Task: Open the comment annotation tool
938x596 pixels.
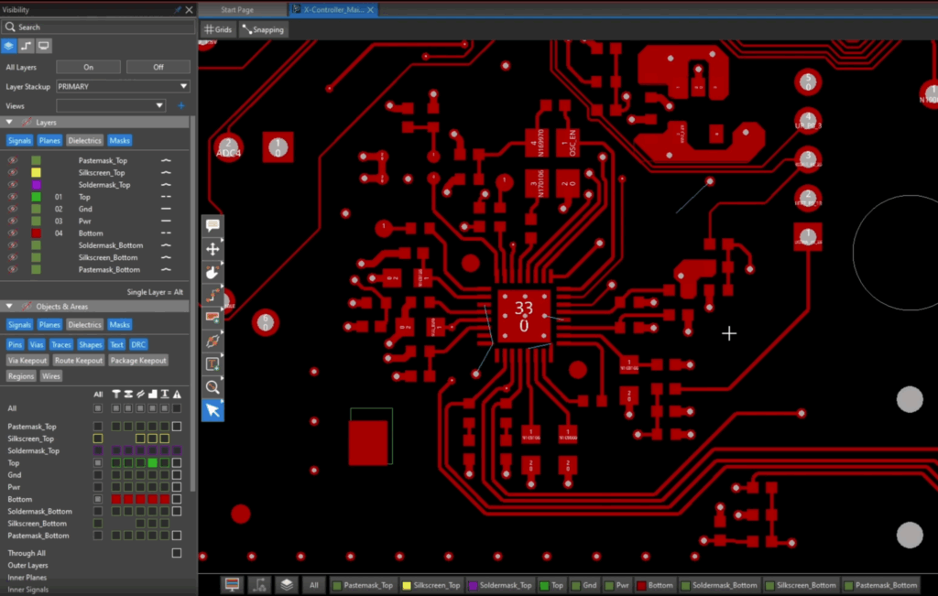Action: [x=213, y=226]
